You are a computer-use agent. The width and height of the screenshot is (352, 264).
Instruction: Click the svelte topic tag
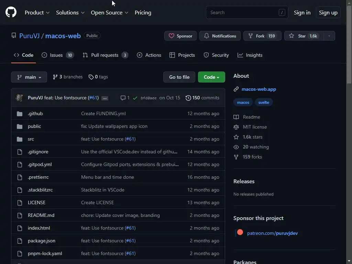coord(264,102)
